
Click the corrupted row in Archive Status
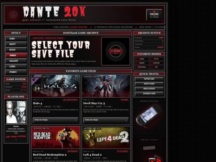pyautogui.click(x=149, y=44)
